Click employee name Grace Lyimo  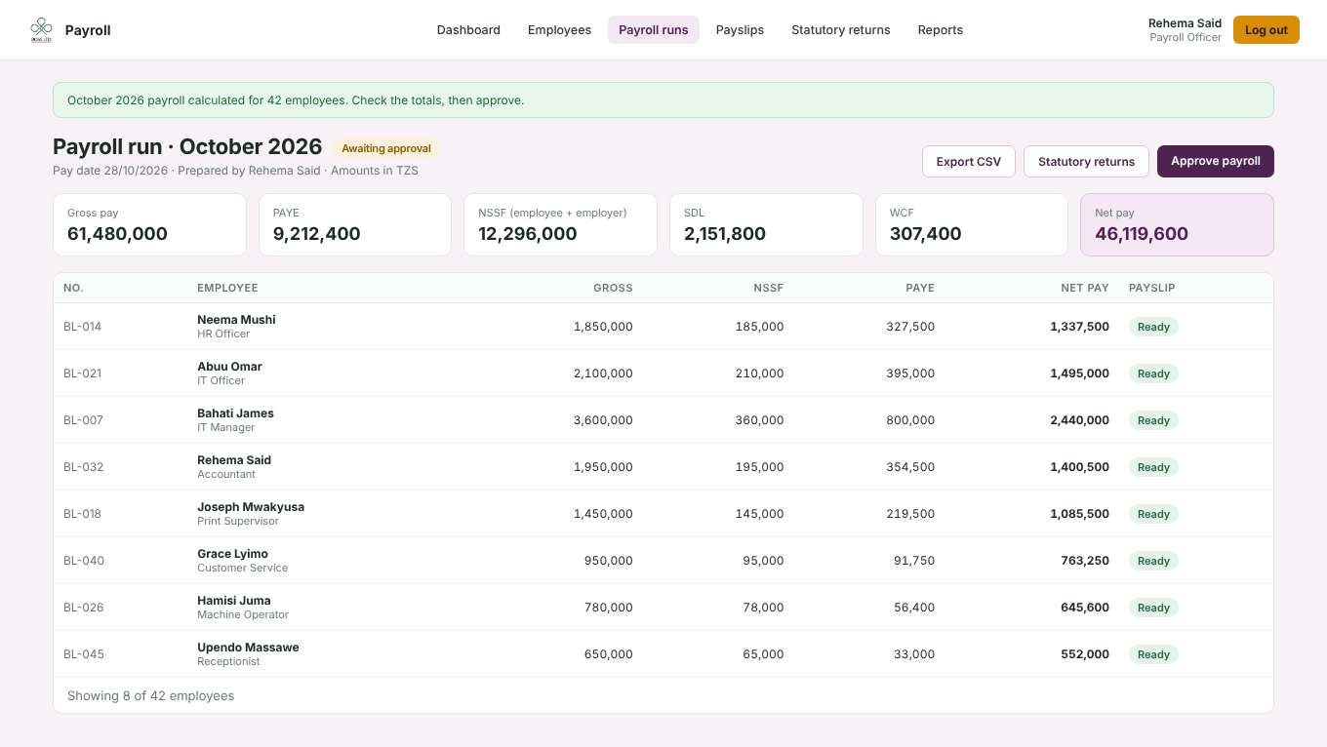pyautogui.click(x=232, y=554)
